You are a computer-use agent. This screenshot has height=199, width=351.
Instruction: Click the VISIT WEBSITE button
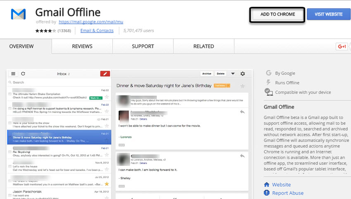[x=329, y=14]
